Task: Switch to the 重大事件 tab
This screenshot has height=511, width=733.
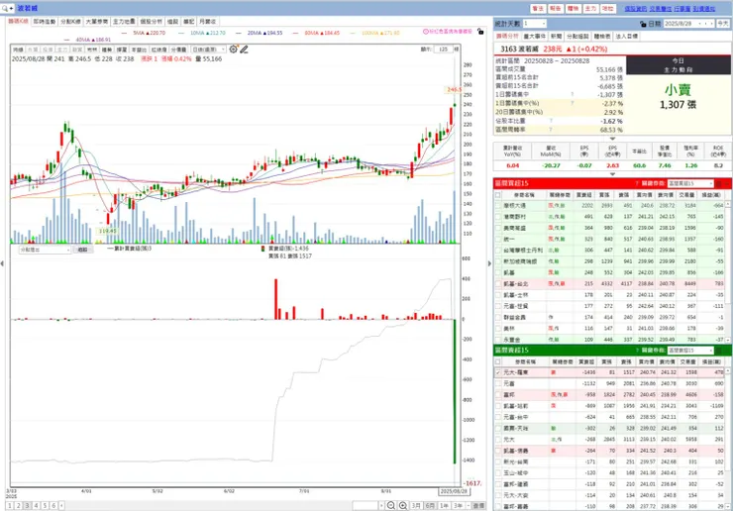Action: pos(534,36)
